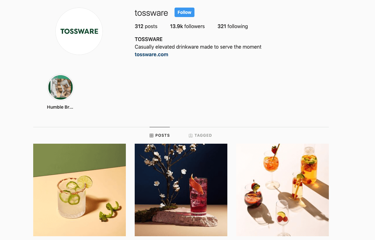Image resolution: width=375 pixels, height=240 pixels.
Task: Click the 312 posts count
Action: [x=146, y=26]
